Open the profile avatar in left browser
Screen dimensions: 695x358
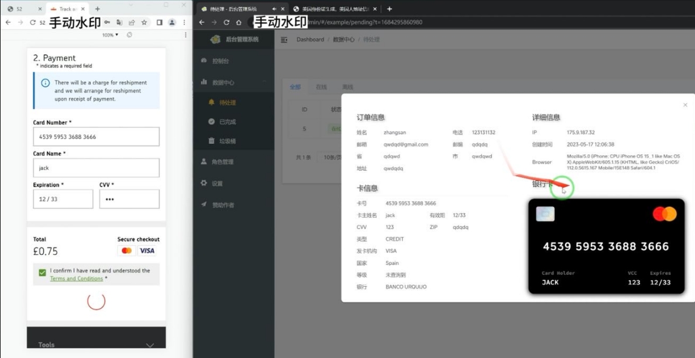tap(172, 22)
